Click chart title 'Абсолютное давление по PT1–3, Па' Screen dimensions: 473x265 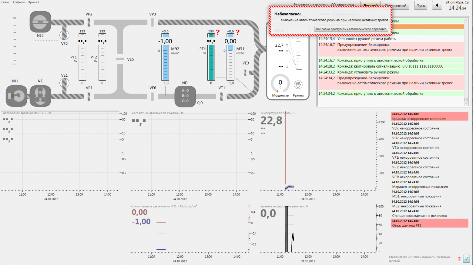(x=27, y=113)
